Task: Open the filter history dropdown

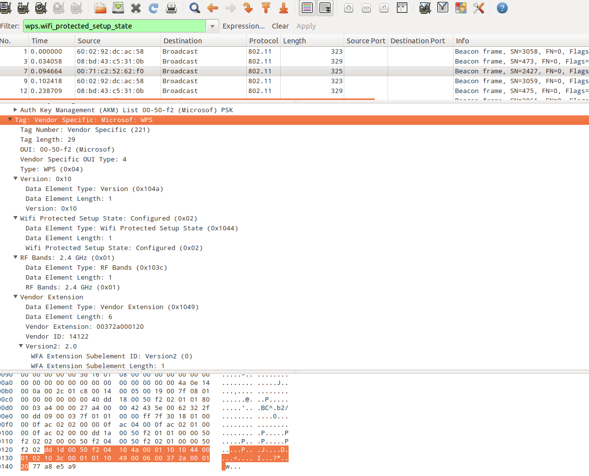Action: click(x=212, y=25)
